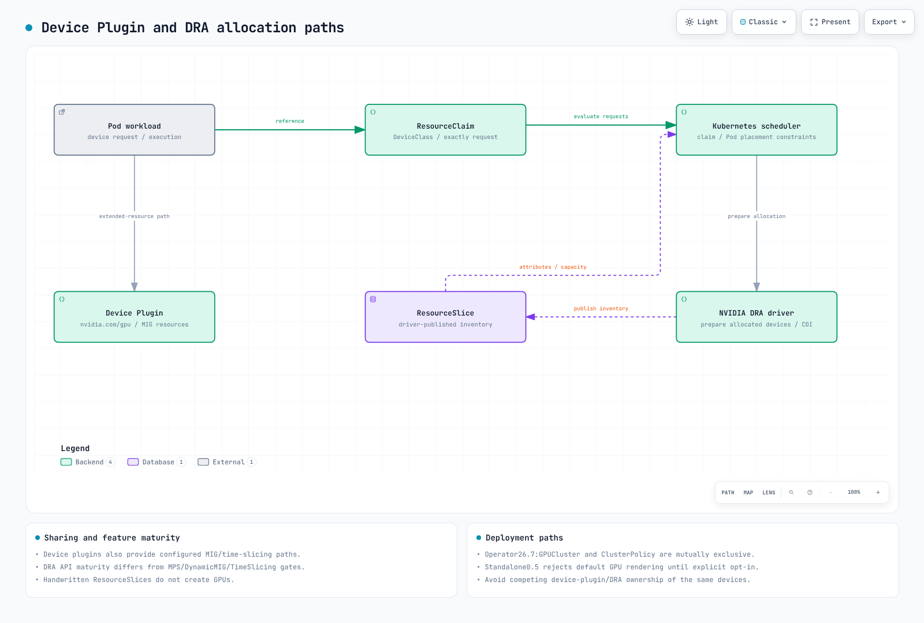Click the chevron beside Export
This screenshot has width=924, height=623.
(904, 22)
